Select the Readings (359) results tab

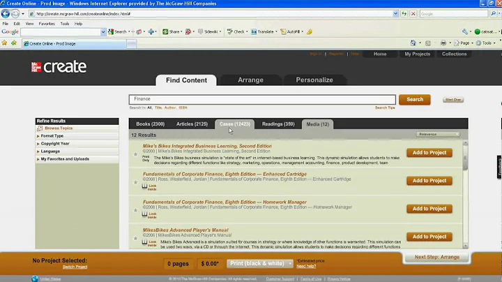coord(278,124)
